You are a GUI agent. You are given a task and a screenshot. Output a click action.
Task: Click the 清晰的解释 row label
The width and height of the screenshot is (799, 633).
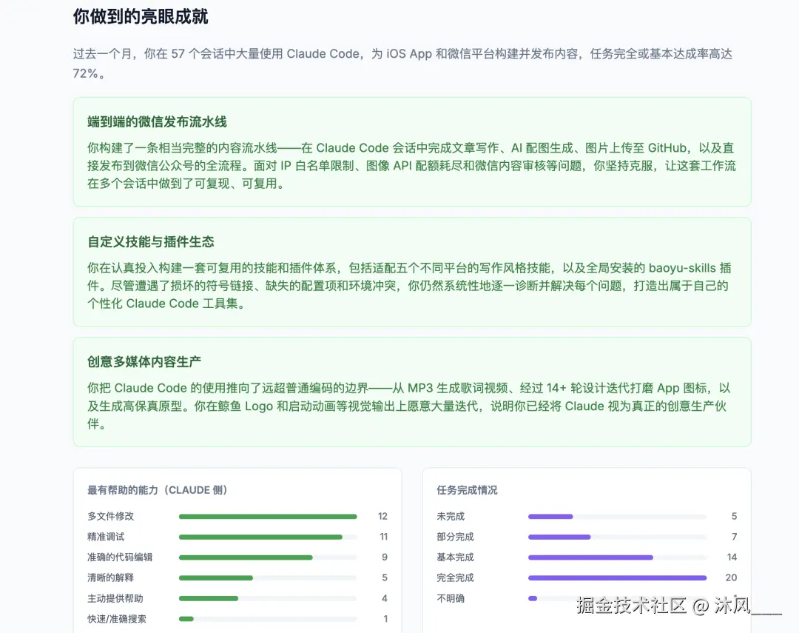point(110,577)
